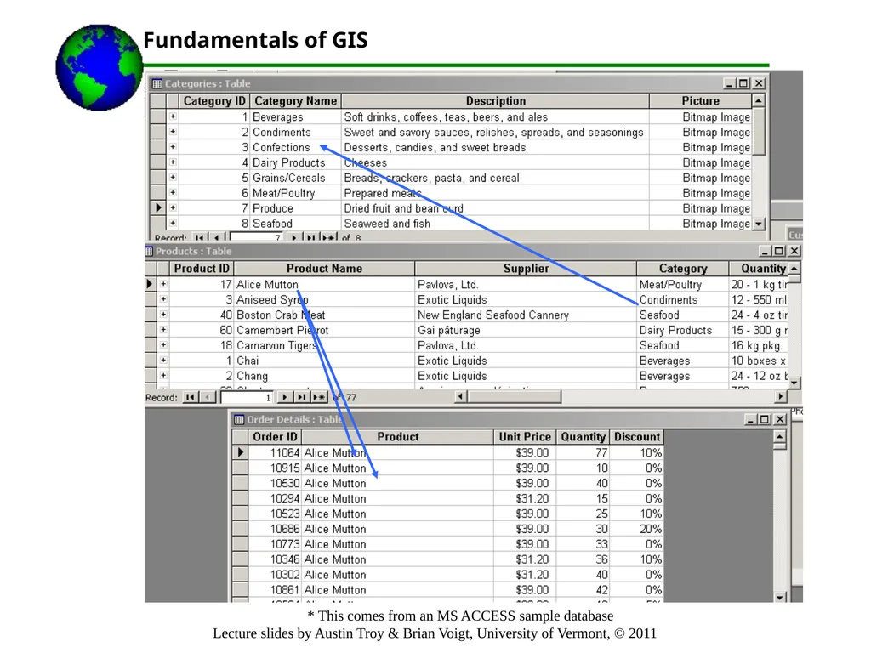Expand the Condiments row plus sign
871x653 pixels.
pos(173,132)
